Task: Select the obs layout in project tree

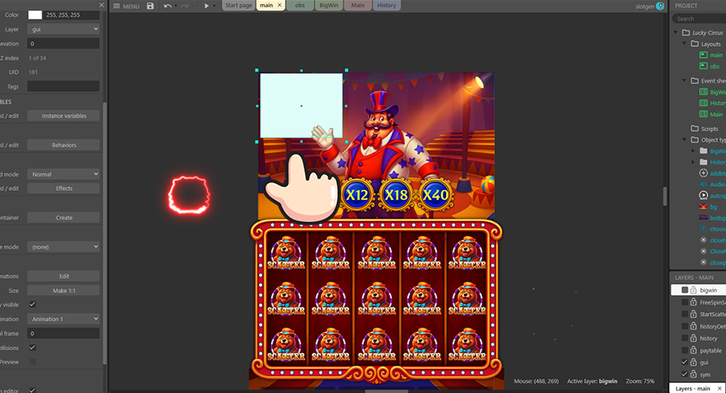Action: (x=714, y=67)
